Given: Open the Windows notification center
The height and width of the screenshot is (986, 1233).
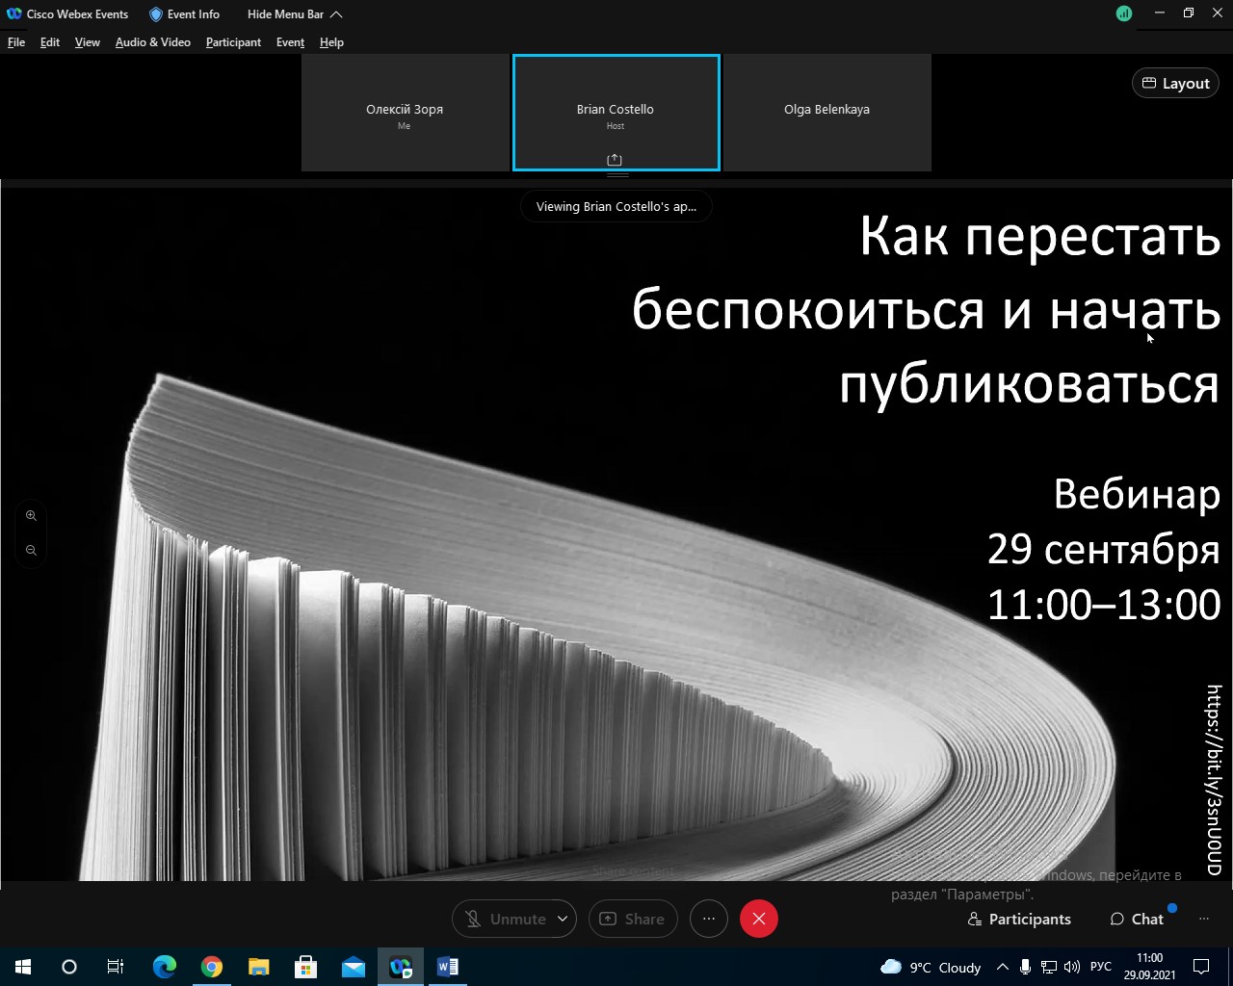Looking at the screenshot, I should click(x=1202, y=967).
